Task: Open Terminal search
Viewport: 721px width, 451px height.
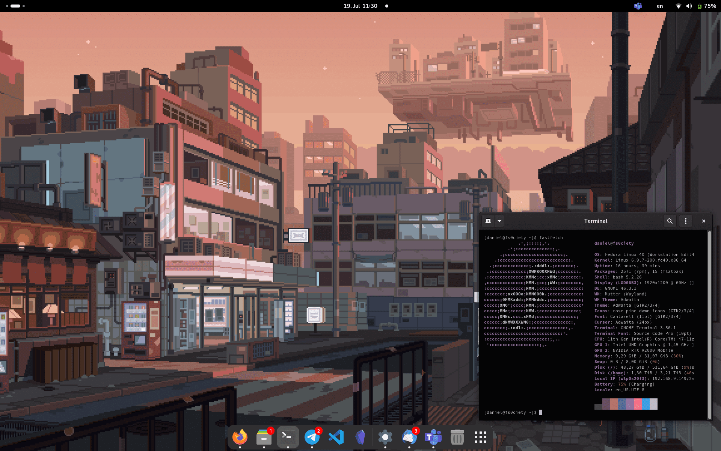Action: pyautogui.click(x=670, y=221)
